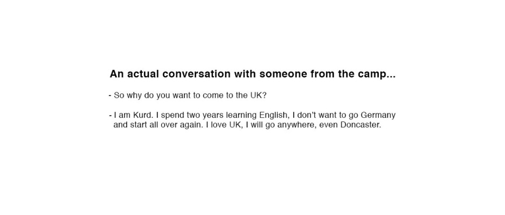This screenshot has width=505, height=215.
Task: Click the phrase 'two years' in the answer
Action: [x=205, y=116]
